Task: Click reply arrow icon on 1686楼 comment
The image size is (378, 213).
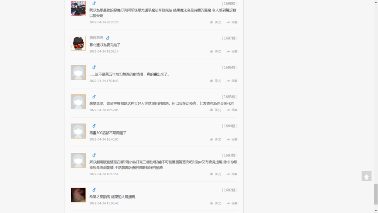Action: (x=228, y=81)
